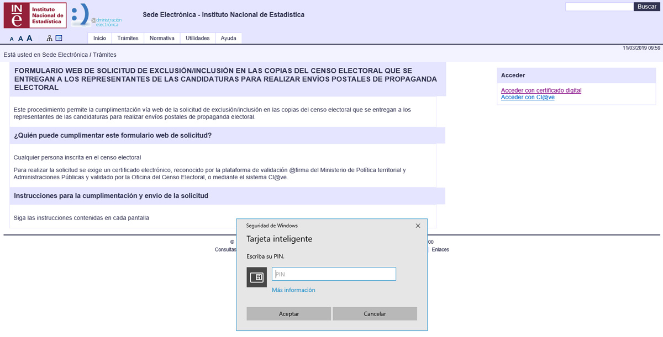The width and height of the screenshot is (663, 337).
Task: Switch to the Trámites tab
Action: [x=128, y=38]
